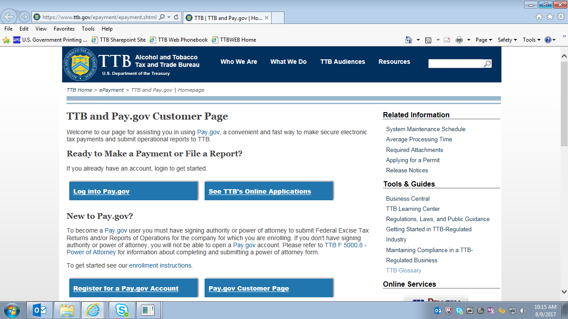Viewport: 568px width, 319px height.
Task: Open the Average Processing Time link
Action: tap(419, 139)
